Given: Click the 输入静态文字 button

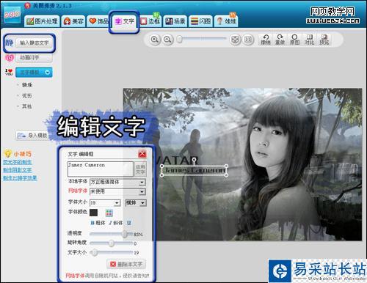Looking at the screenshot, I should [34, 43].
